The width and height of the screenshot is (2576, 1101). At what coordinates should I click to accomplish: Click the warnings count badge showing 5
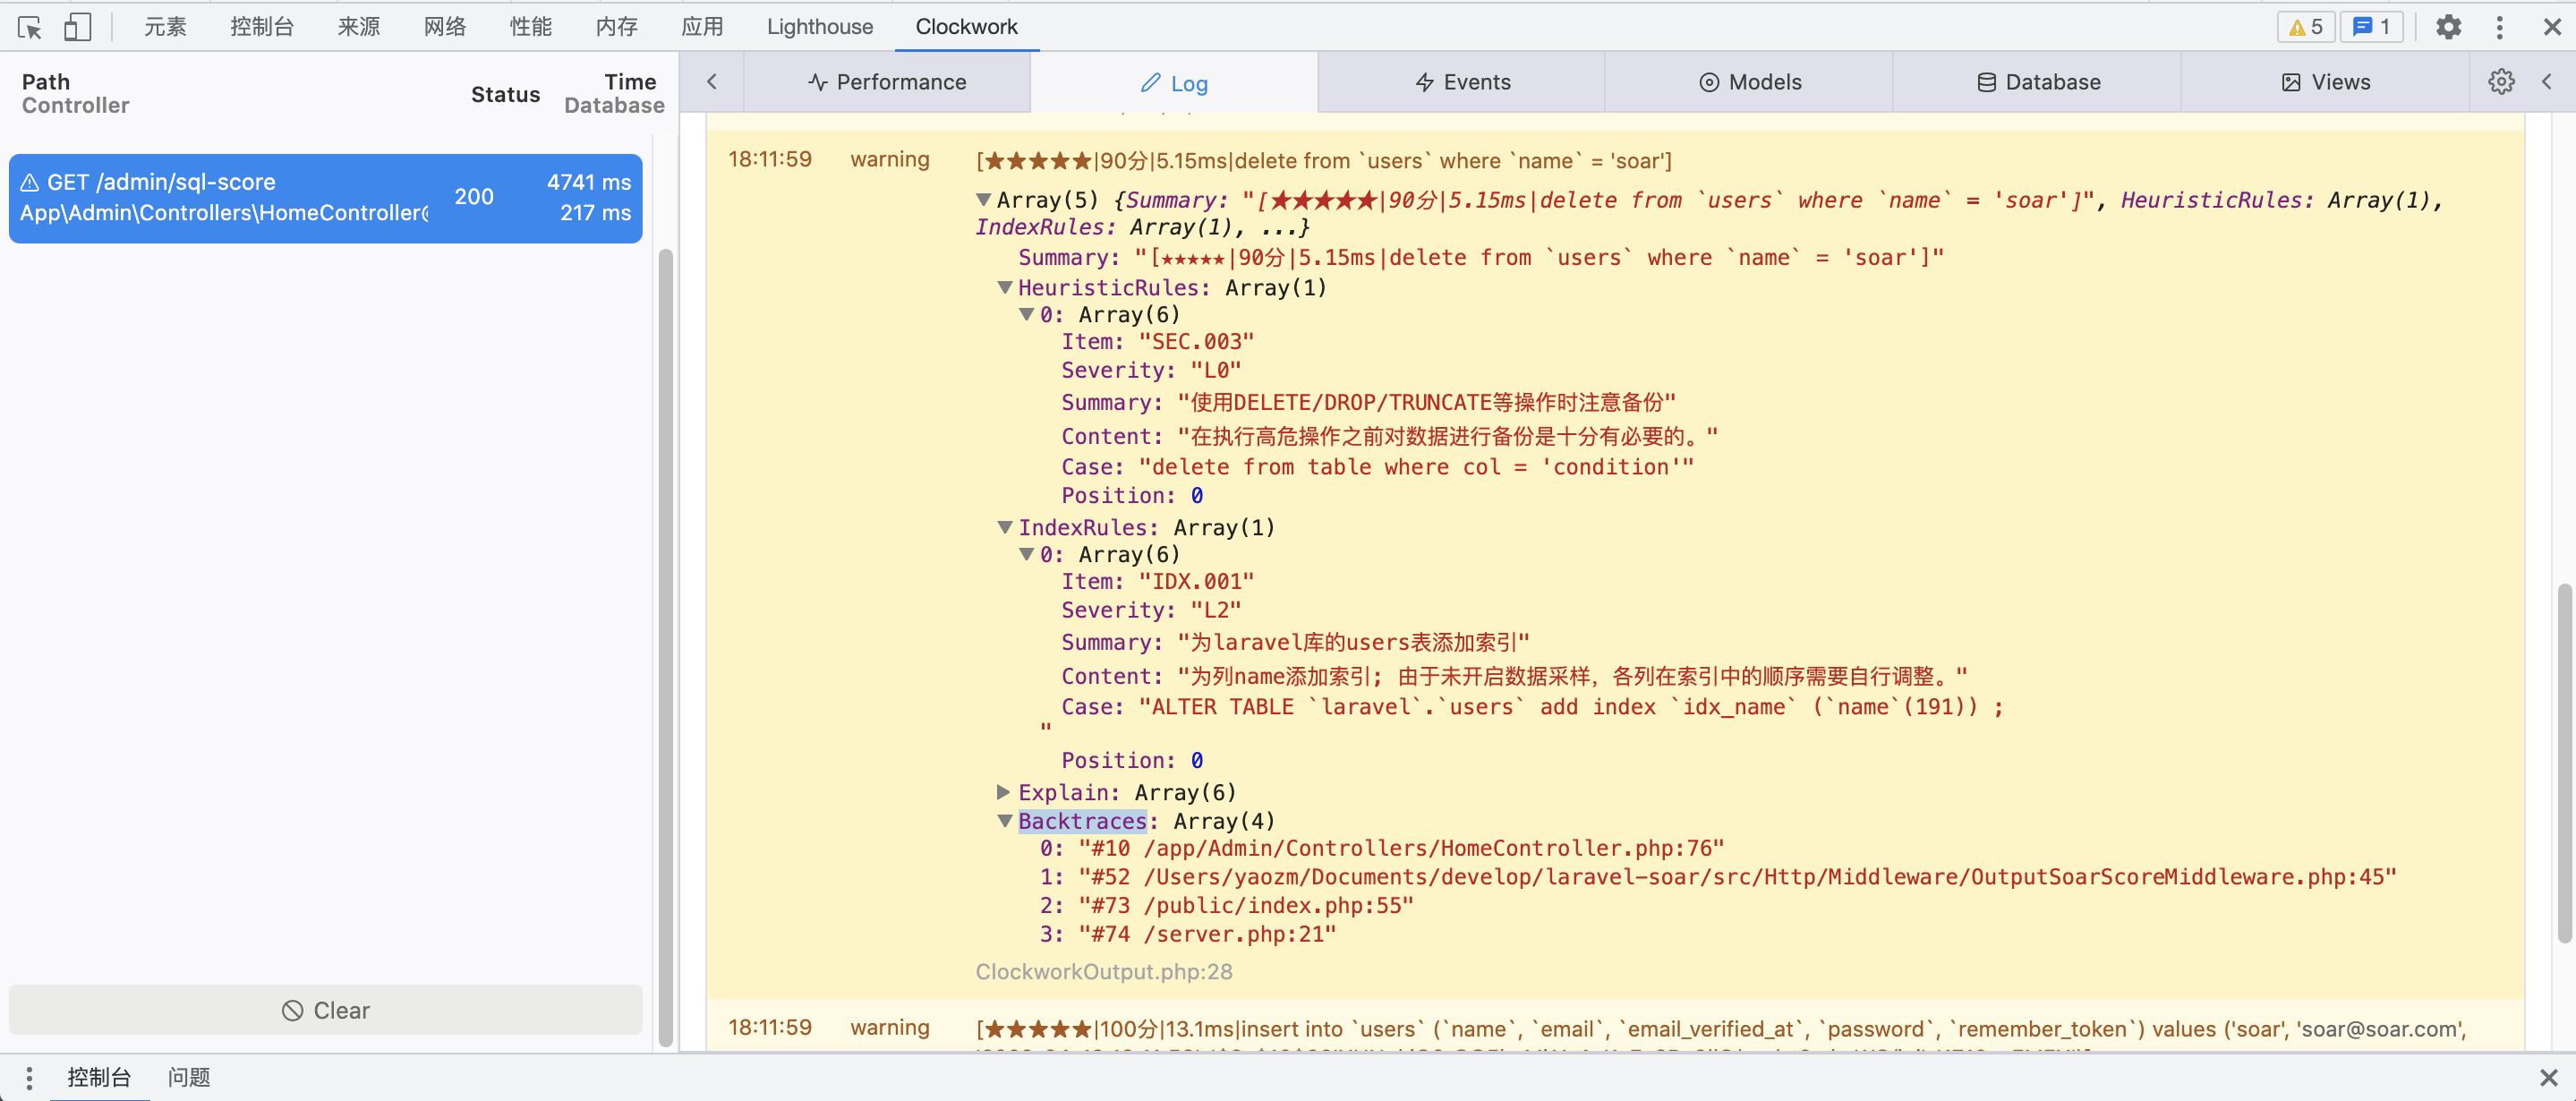click(2305, 27)
